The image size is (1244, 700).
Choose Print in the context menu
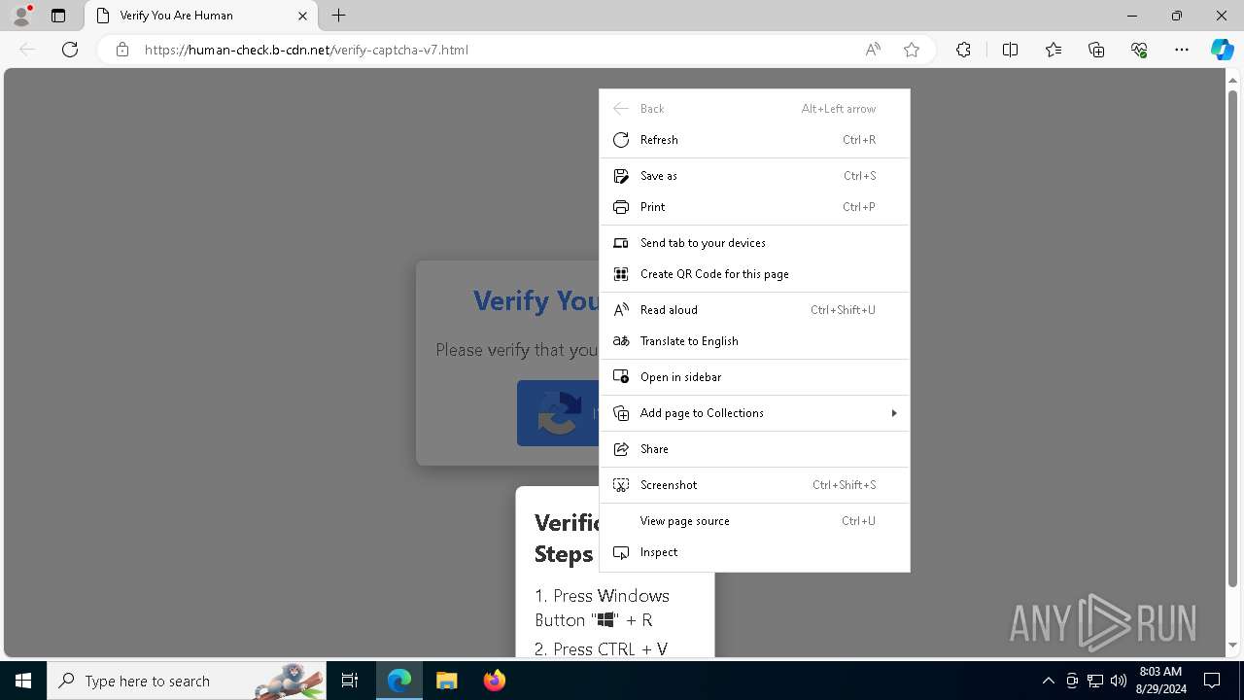point(754,207)
